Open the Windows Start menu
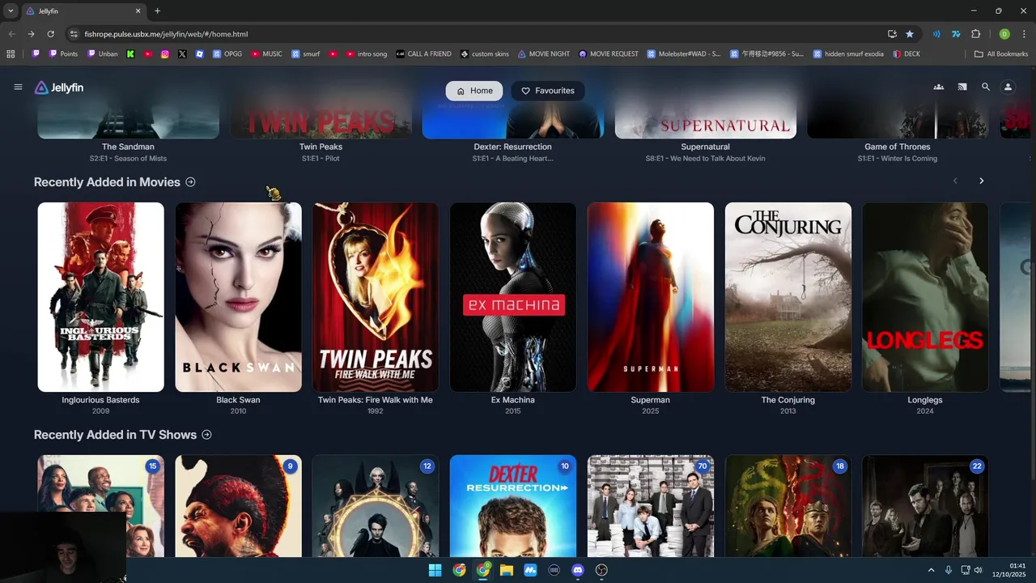This screenshot has height=583, width=1036. [435, 570]
